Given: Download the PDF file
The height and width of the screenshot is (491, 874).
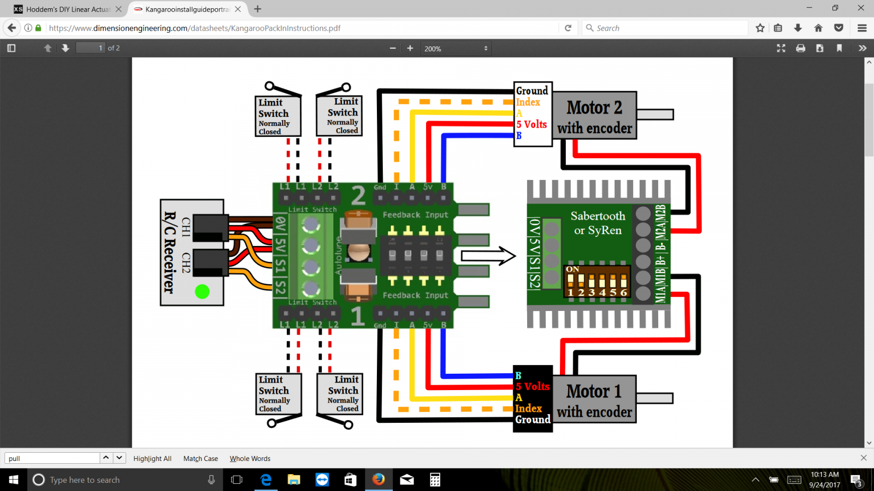Looking at the screenshot, I should click(820, 48).
